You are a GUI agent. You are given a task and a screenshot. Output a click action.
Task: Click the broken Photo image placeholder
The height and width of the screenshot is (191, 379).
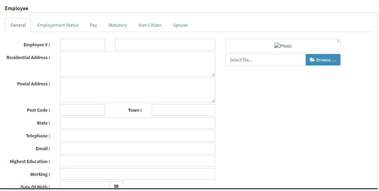(283, 46)
